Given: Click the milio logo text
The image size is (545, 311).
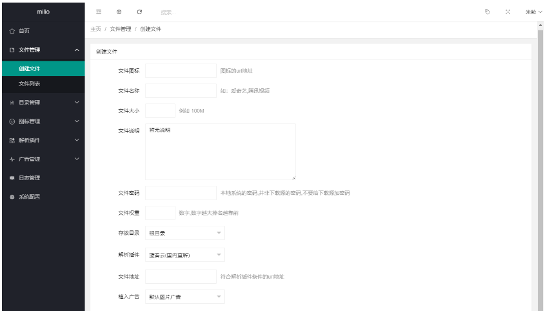Looking at the screenshot, I should pos(43,12).
